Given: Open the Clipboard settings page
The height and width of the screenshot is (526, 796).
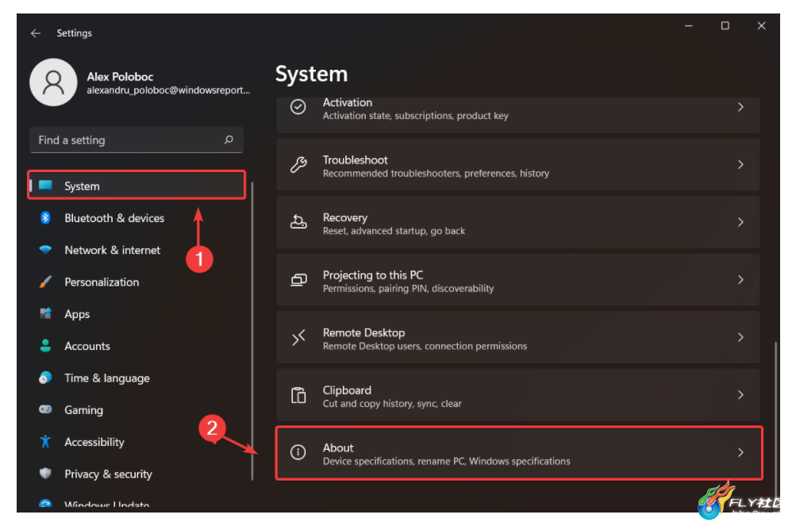Looking at the screenshot, I should (x=517, y=394).
